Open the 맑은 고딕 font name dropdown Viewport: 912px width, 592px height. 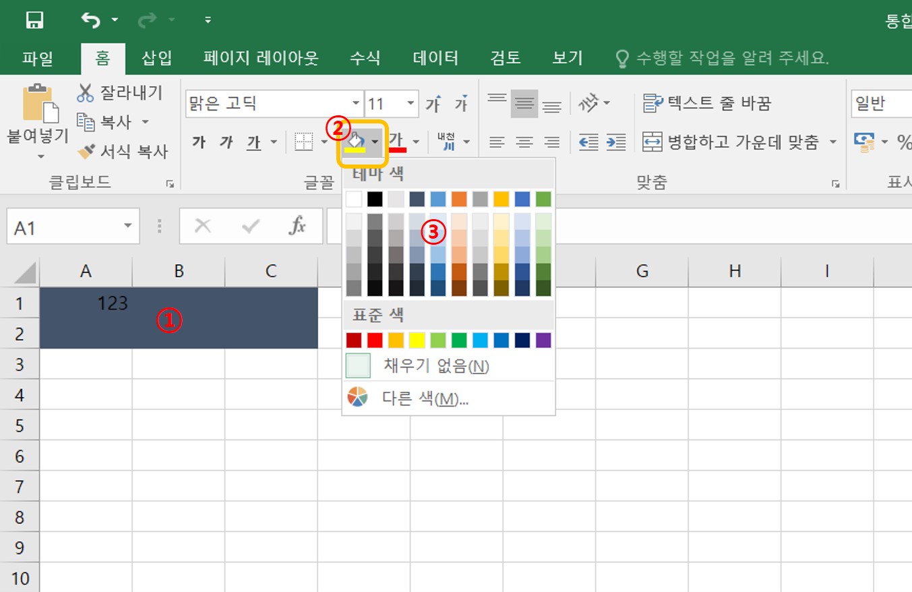pos(355,102)
